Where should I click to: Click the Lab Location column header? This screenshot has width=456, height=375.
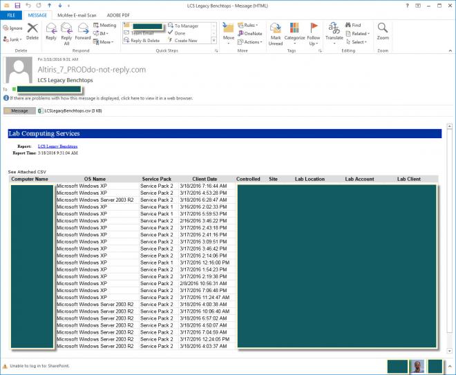[310, 179]
